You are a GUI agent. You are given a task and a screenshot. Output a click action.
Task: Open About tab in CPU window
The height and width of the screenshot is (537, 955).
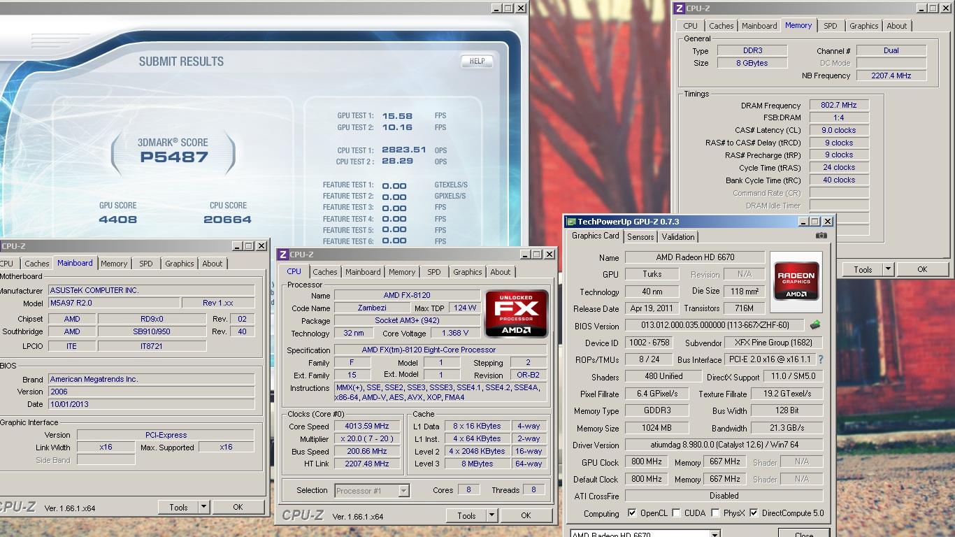(500, 272)
